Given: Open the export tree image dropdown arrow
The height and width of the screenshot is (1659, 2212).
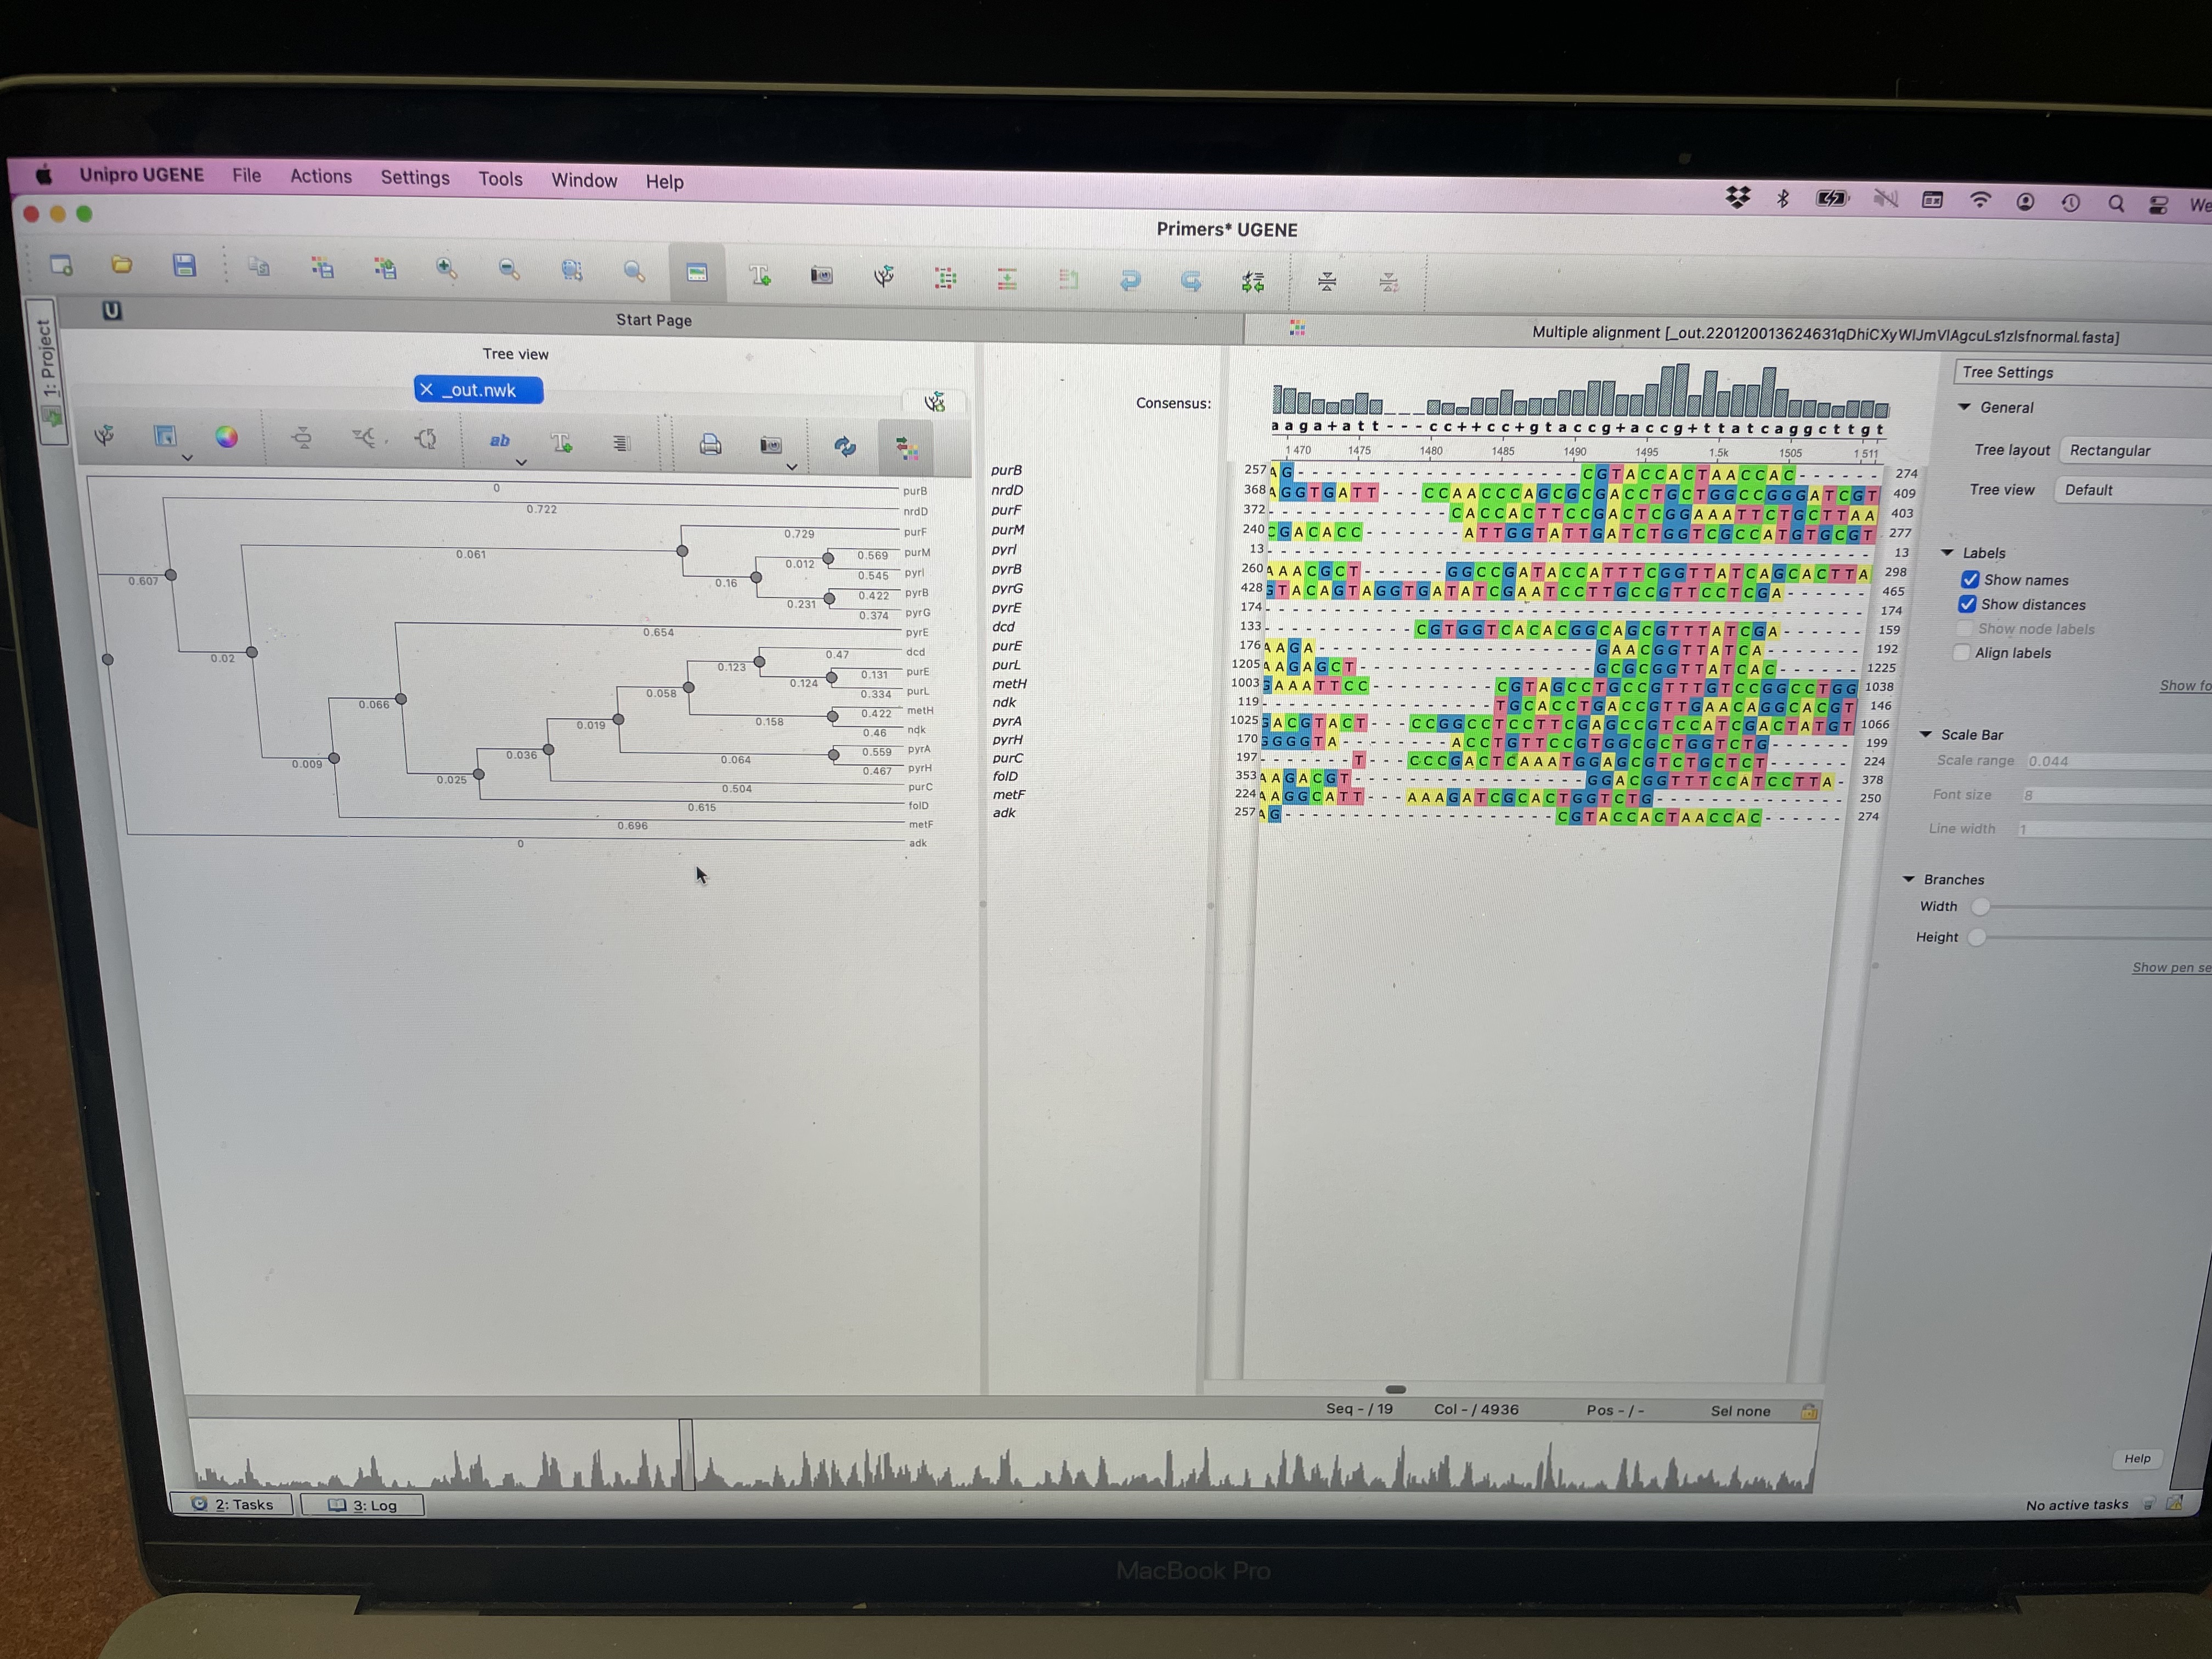Looking at the screenshot, I should pyautogui.click(x=792, y=467).
